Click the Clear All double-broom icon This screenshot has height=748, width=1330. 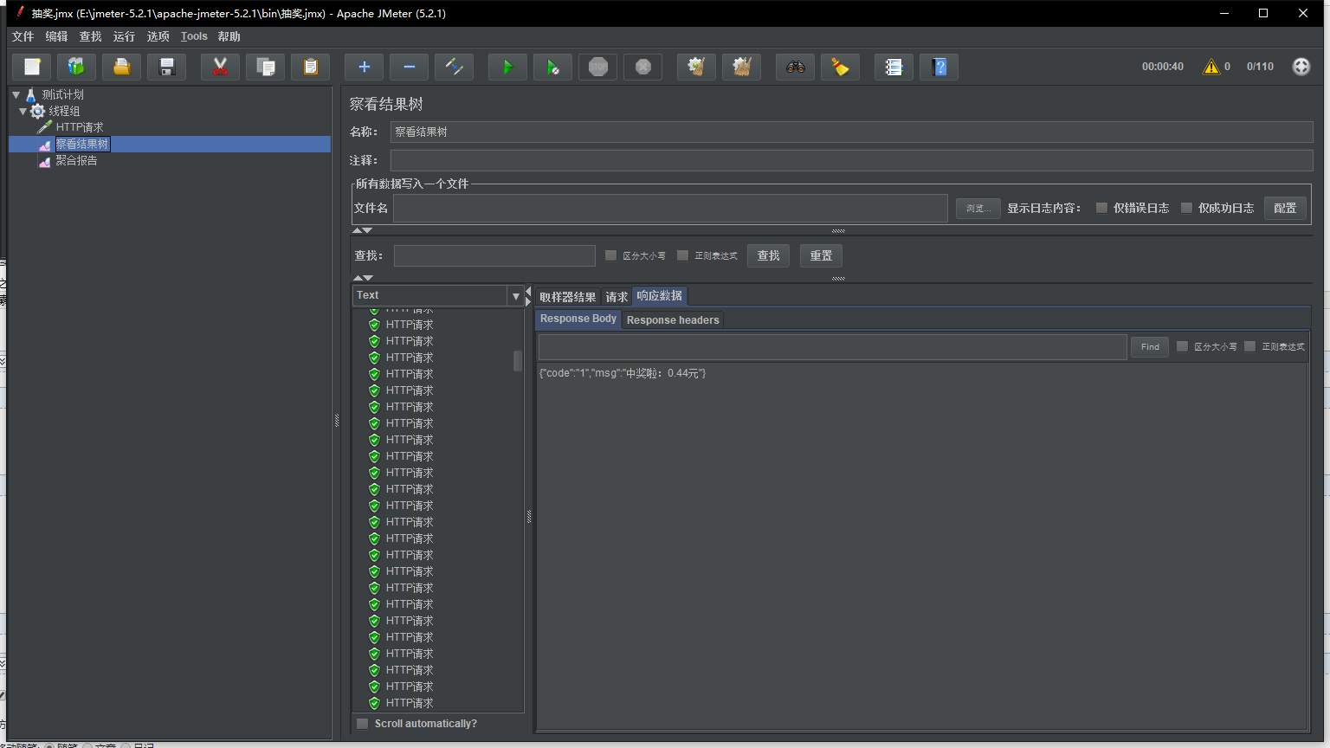pyautogui.click(x=741, y=67)
